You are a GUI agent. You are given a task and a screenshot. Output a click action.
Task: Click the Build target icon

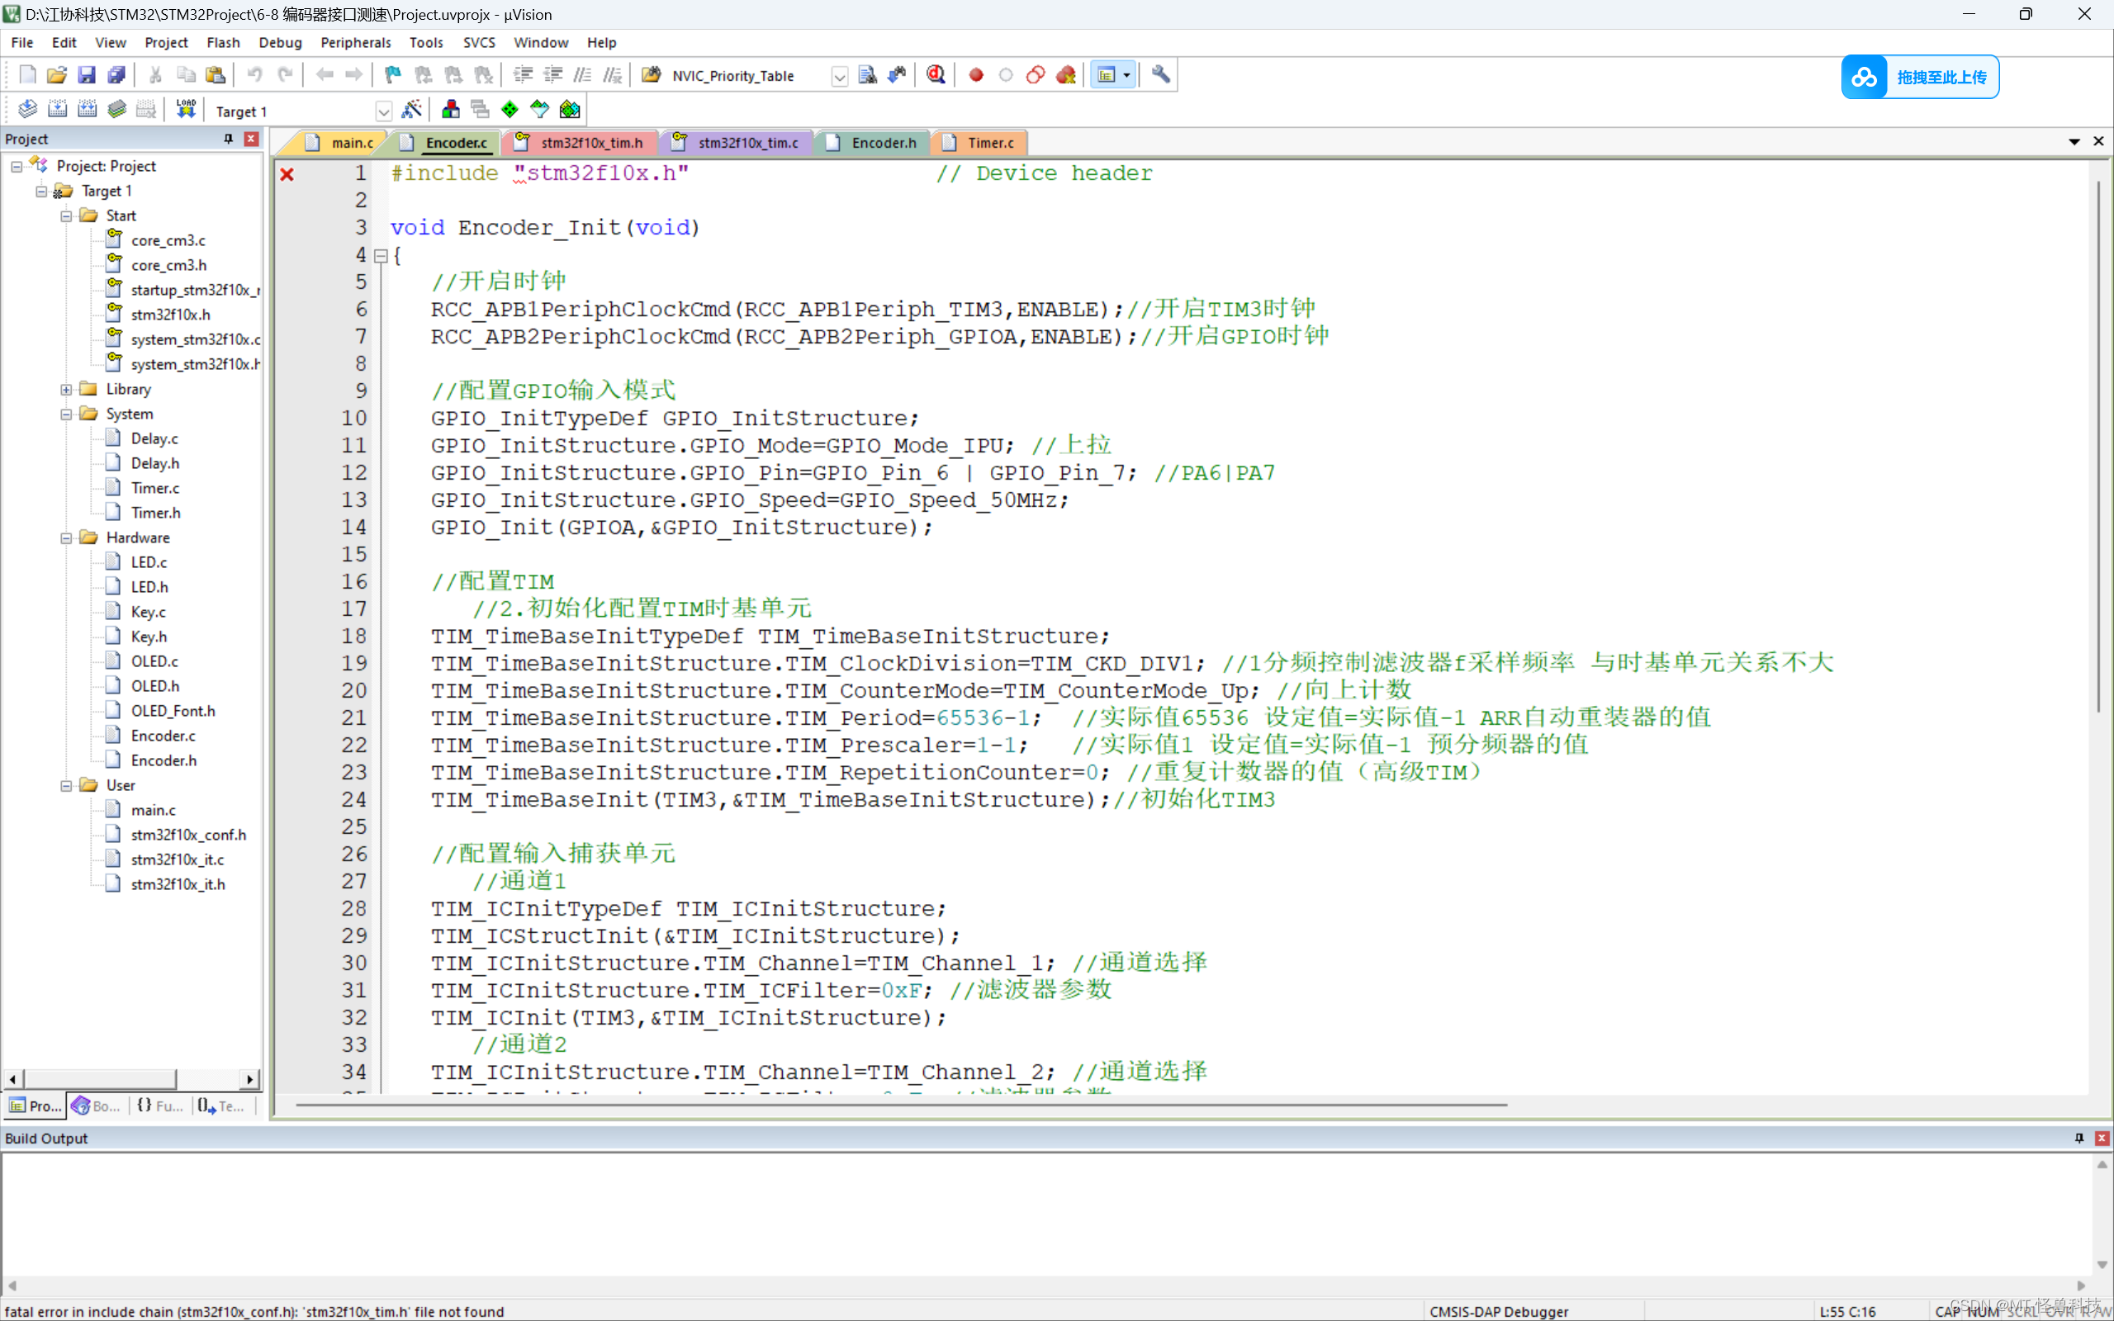[x=58, y=109]
